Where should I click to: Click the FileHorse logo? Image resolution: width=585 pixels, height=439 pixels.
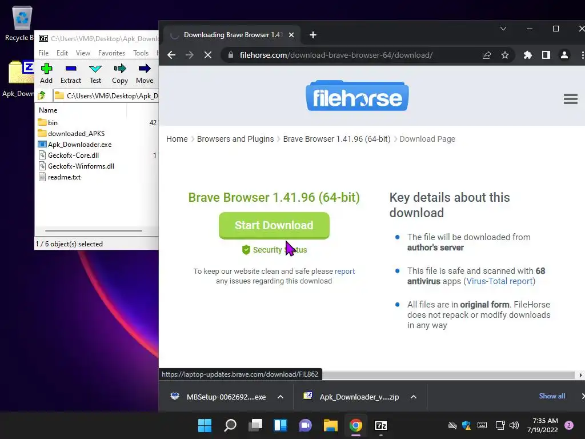(357, 95)
